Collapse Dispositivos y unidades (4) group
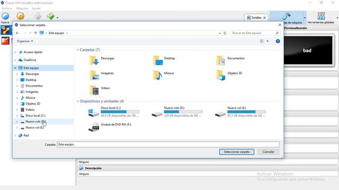Viewport: 339px width, 190px height. [78, 101]
